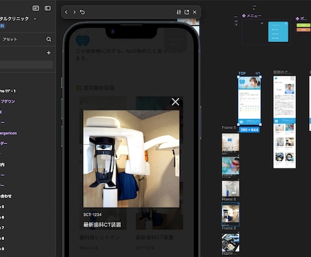Click the Frame 5 canvas label
This screenshot has height=257, width=311.
coord(229,128)
